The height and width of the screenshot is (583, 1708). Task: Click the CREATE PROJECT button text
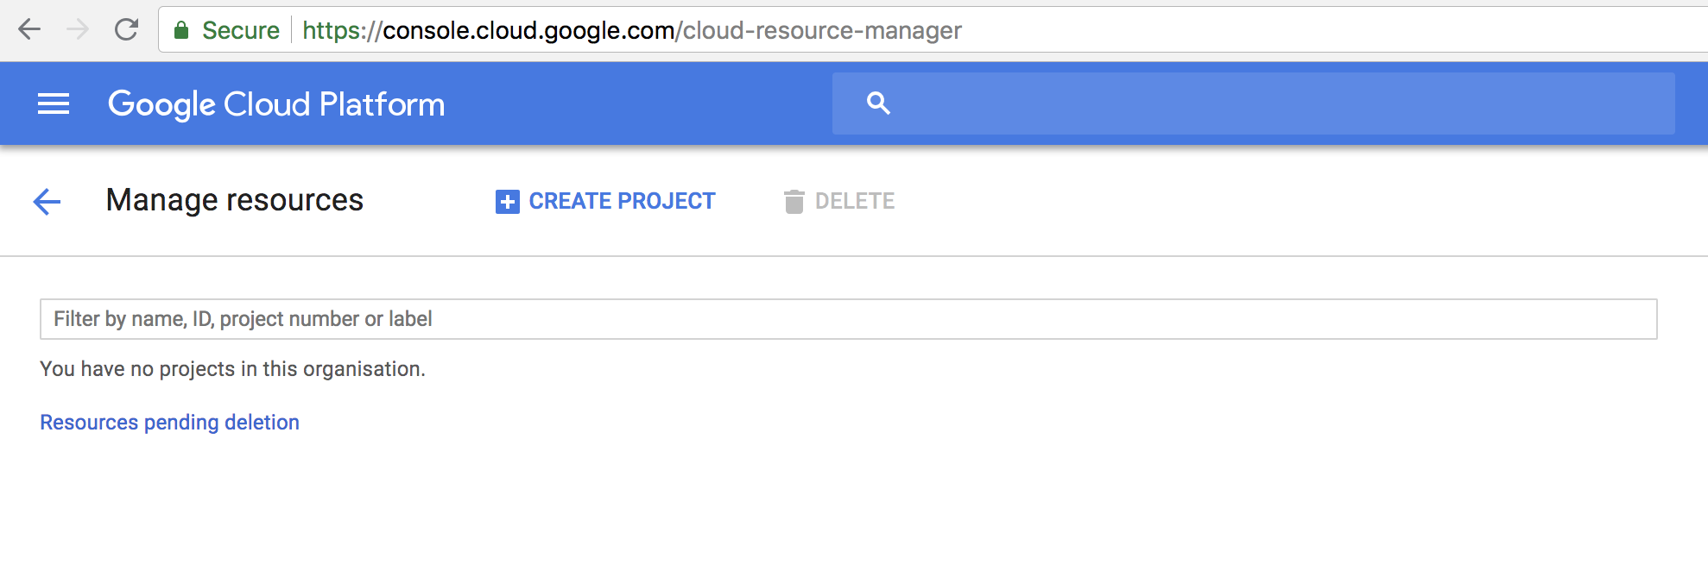pos(622,201)
